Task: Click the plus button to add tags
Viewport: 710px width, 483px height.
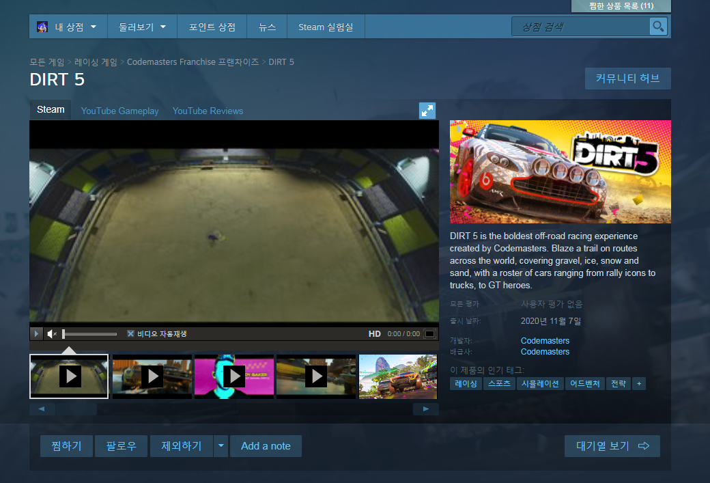Action: [639, 383]
